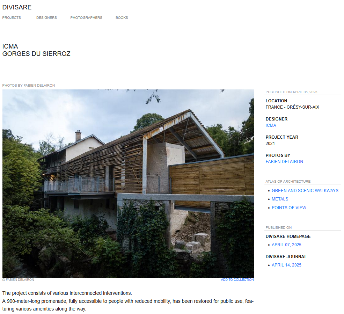The width and height of the screenshot is (344, 314).
Task: Open the main project photo
Action: pos(128,183)
